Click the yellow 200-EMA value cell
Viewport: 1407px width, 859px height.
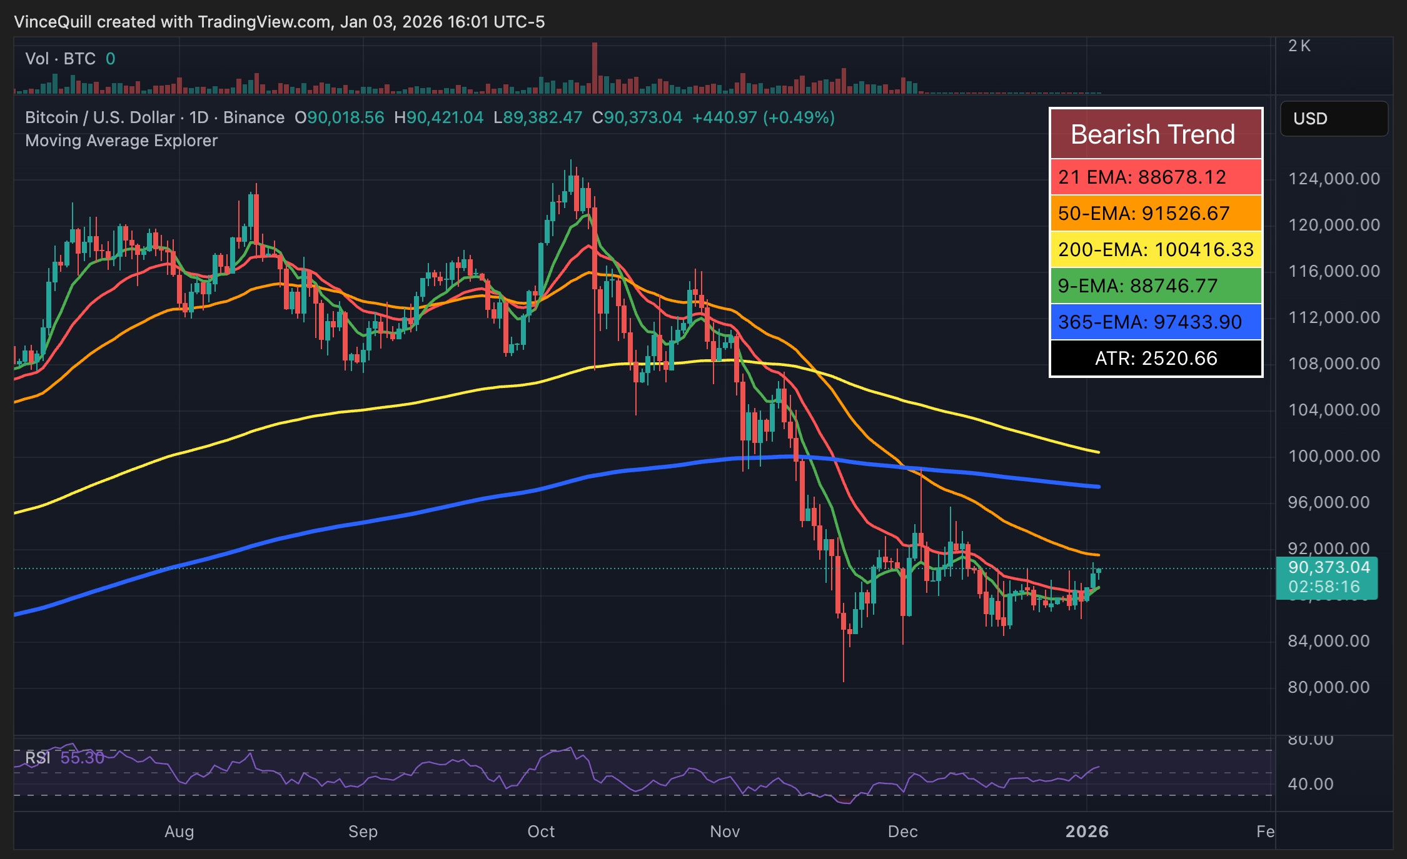pyautogui.click(x=1155, y=250)
